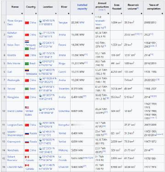Viewport: 165px width, 172px height.
Task: Follow the Robert-Bourassa link
Action: (x=12, y=158)
